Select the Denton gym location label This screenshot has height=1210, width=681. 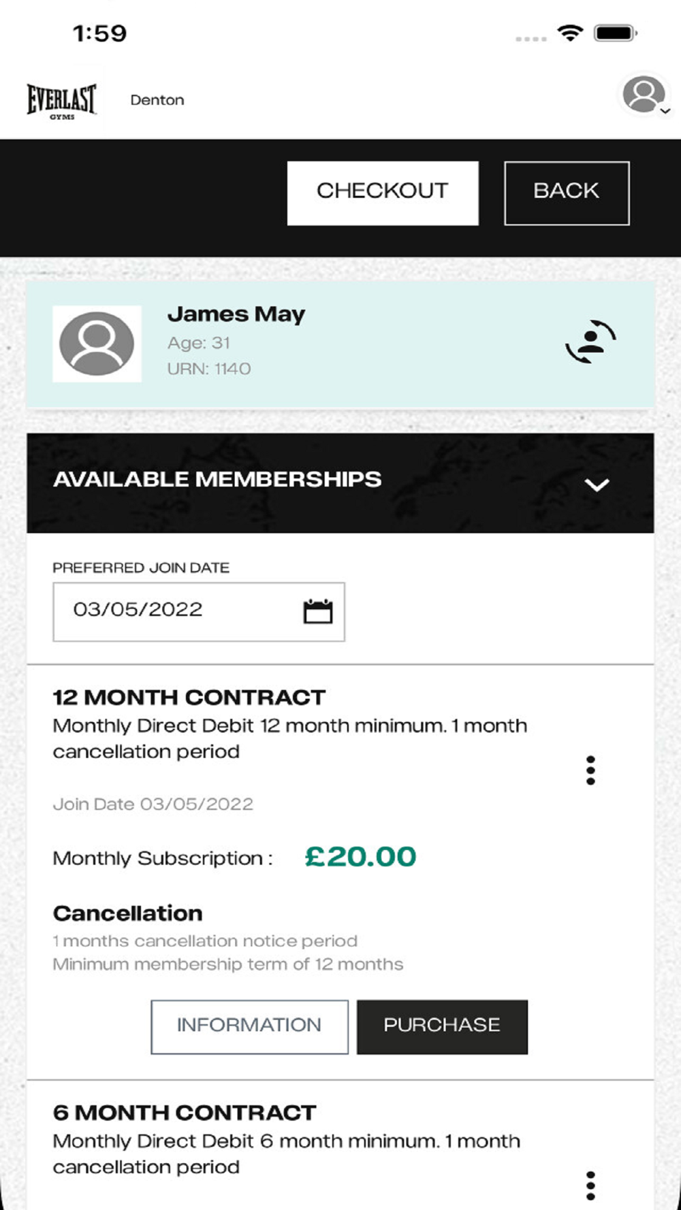tap(157, 100)
